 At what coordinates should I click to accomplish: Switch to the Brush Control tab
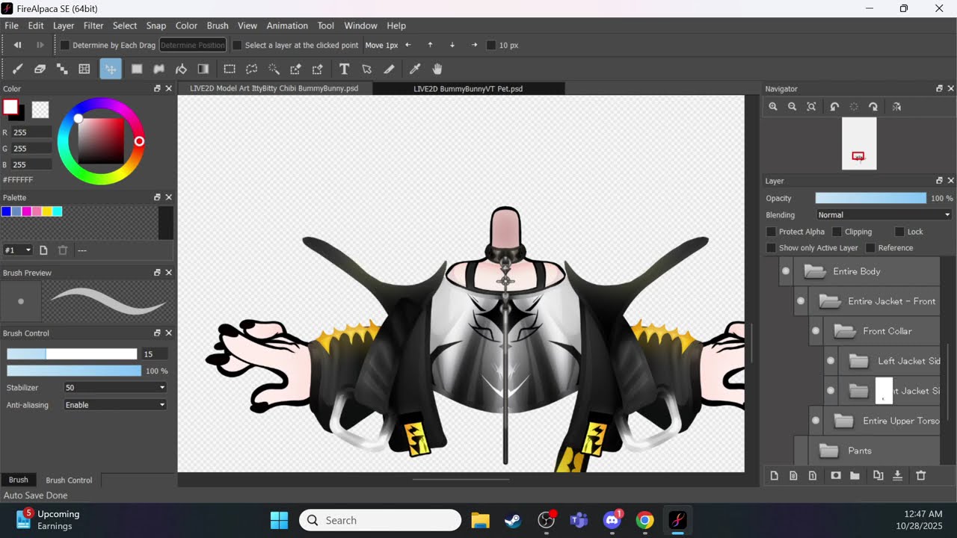pos(69,480)
